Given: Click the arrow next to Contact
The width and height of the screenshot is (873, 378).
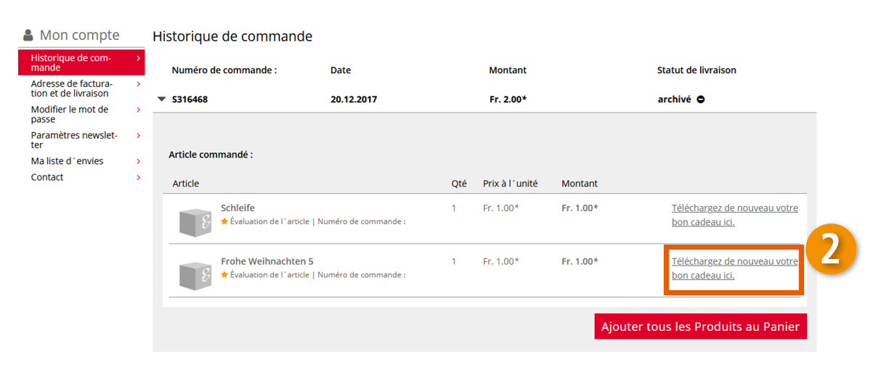Looking at the screenshot, I should (x=138, y=178).
